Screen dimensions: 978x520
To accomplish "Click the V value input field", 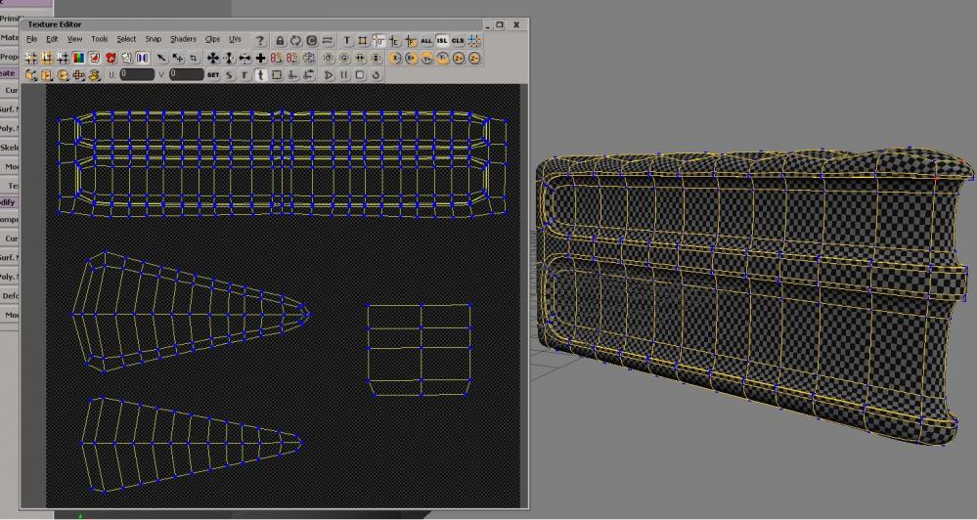I will (x=187, y=75).
